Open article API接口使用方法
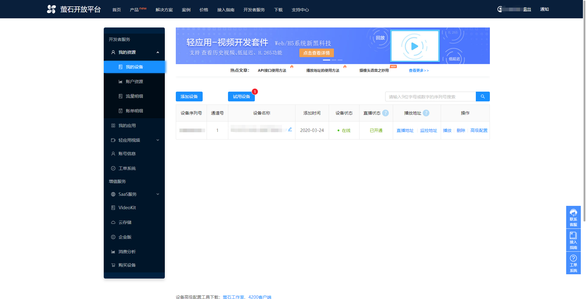Screen dimensions: 586x299 click(272, 71)
